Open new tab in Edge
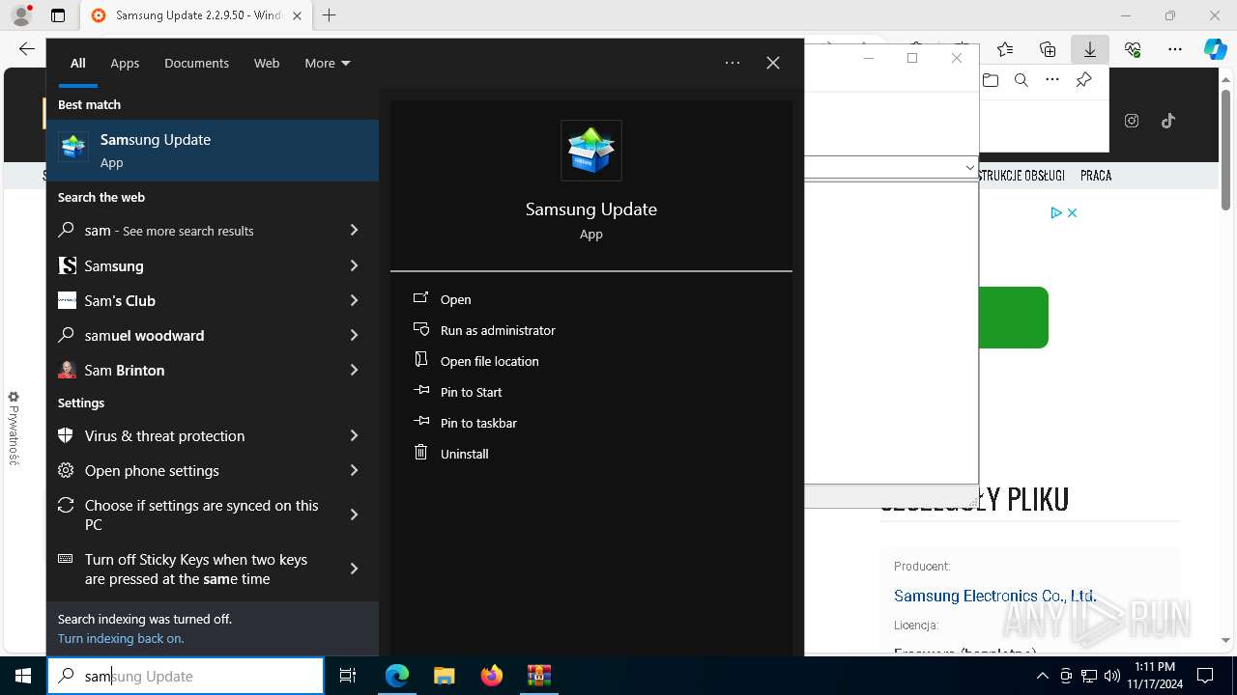 pyautogui.click(x=330, y=15)
